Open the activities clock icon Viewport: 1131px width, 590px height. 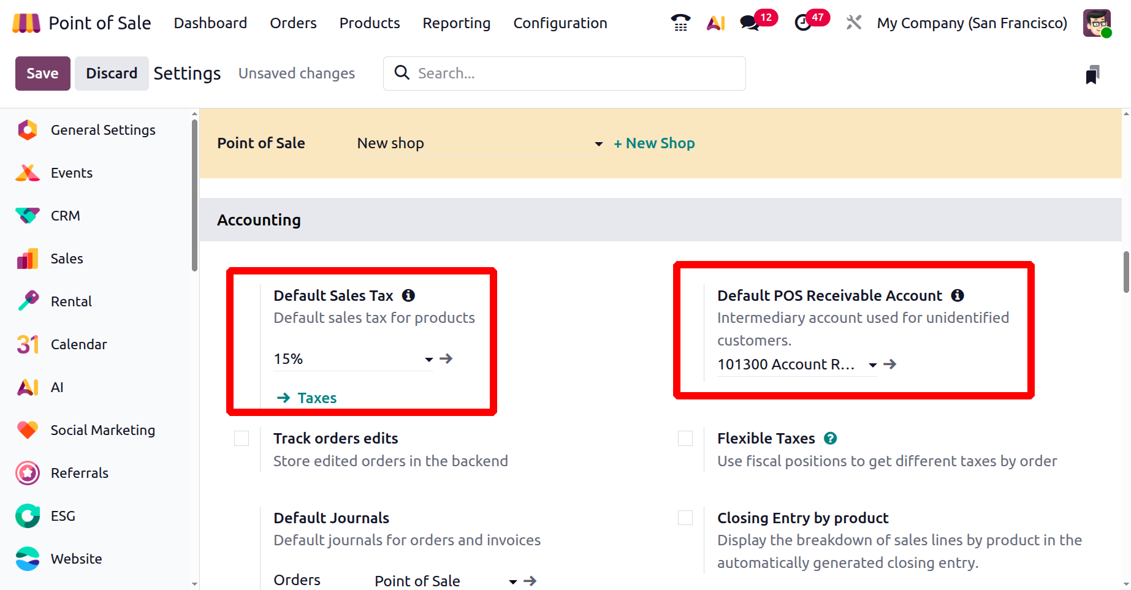point(803,23)
